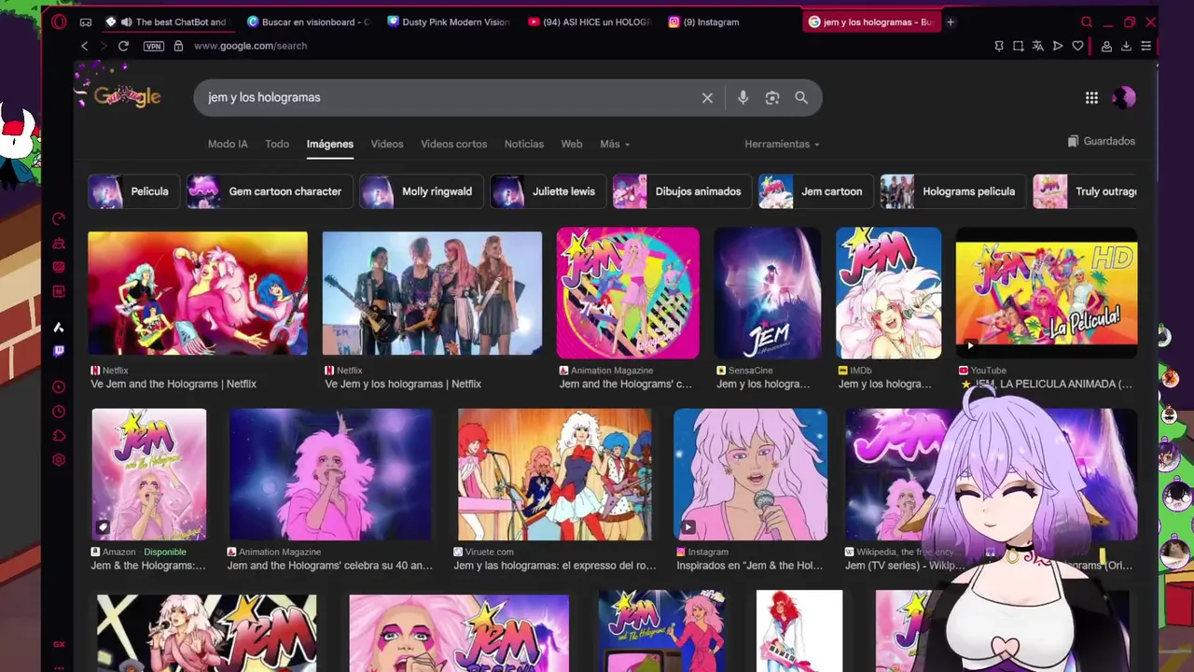Image resolution: width=1194 pixels, height=672 pixels.
Task: Click 'Jem and the Holograms' celebra su 40' link
Action: point(329,566)
